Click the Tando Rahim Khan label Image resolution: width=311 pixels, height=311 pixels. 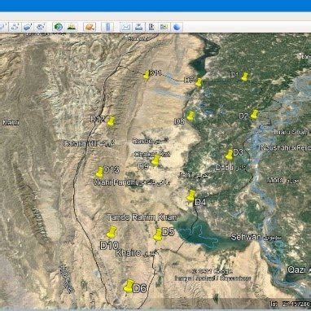click(142, 217)
